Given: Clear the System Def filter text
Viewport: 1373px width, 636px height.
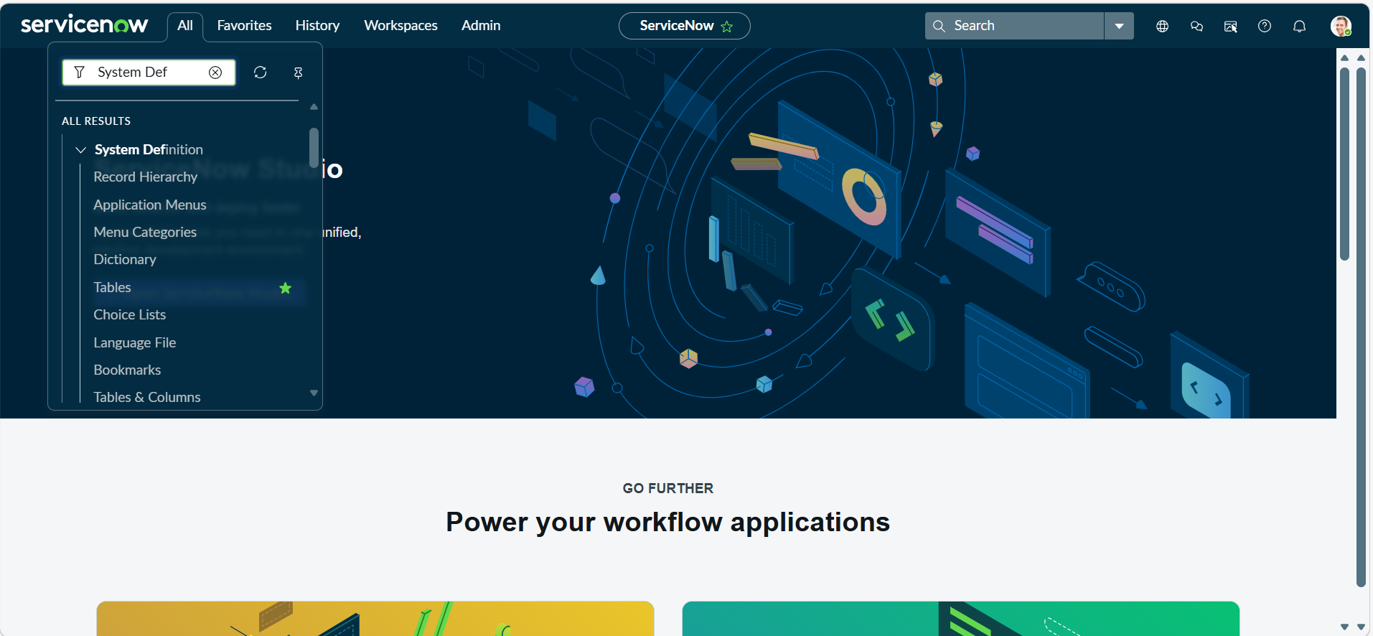Looking at the screenshot, I should tap(215, 73).
